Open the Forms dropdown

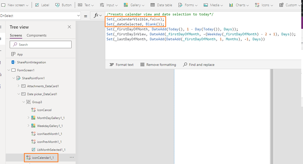[188, 5]
